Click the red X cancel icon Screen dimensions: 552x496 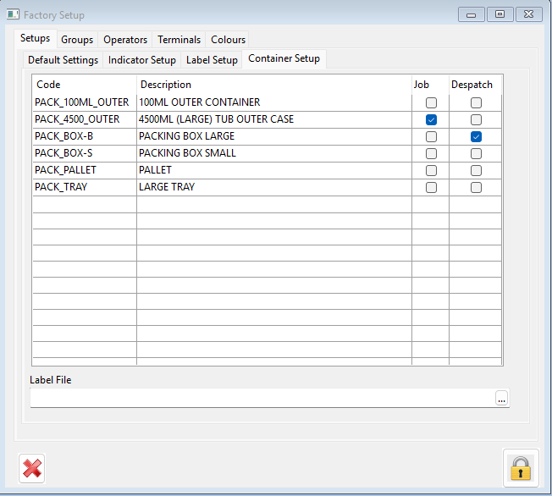coord(32,468)
